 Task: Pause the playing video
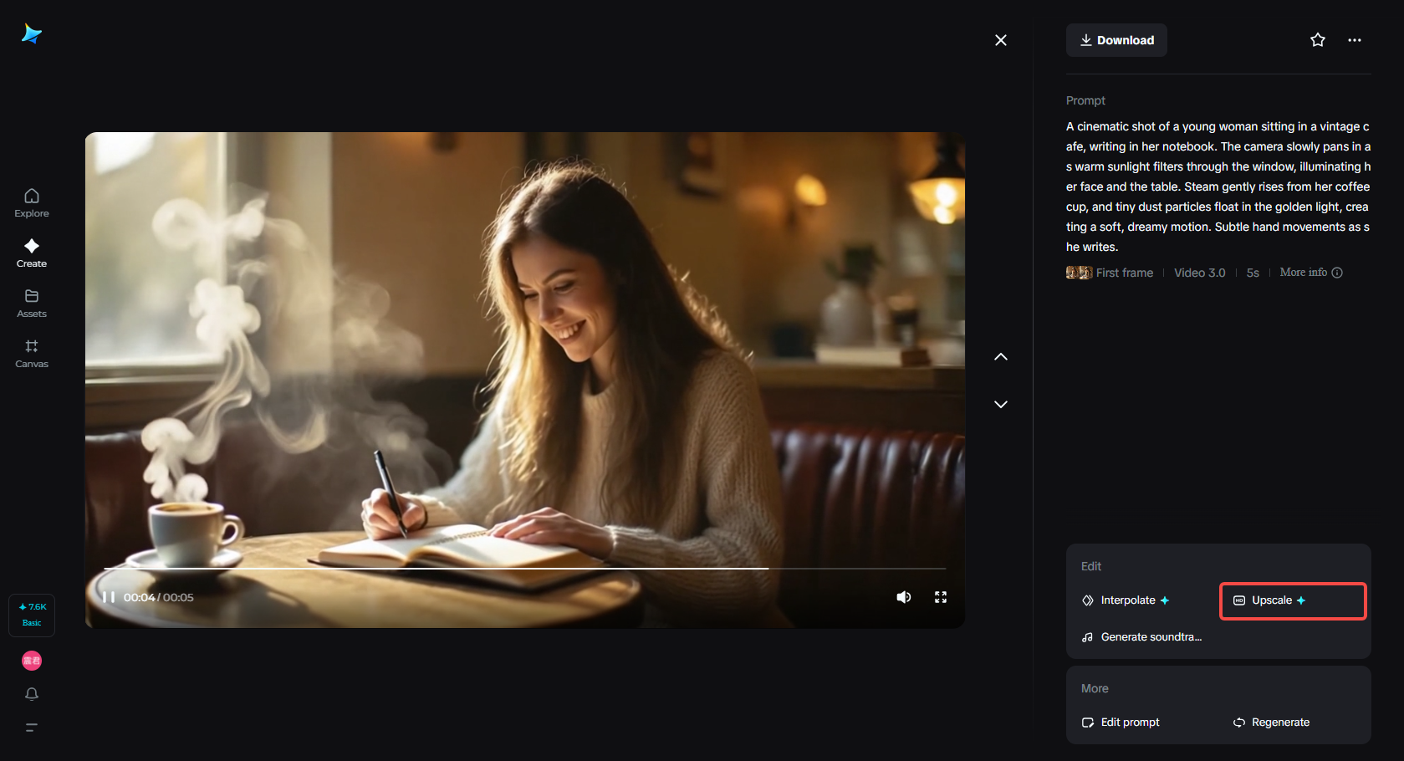(109, 596)
